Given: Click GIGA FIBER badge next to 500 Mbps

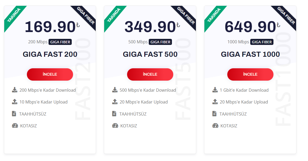Looking at the screenshot, I should coord(160,42).
